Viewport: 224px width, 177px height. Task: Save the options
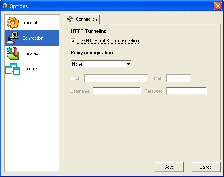(169, 167)
